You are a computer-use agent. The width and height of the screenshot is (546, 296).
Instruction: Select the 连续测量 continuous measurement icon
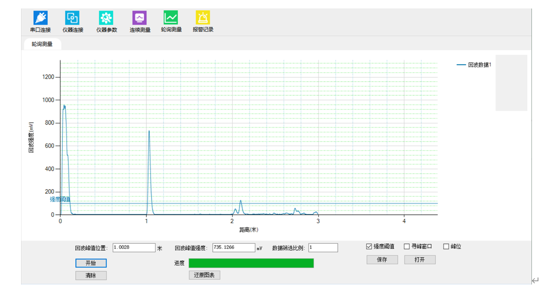[140, 18]
